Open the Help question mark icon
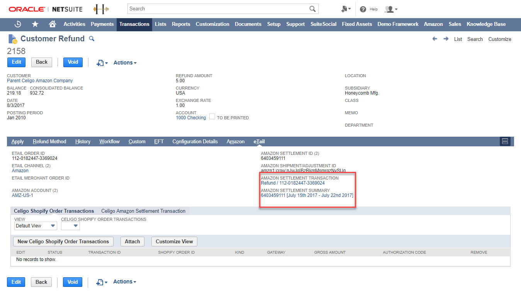 (x=363, y=9)
